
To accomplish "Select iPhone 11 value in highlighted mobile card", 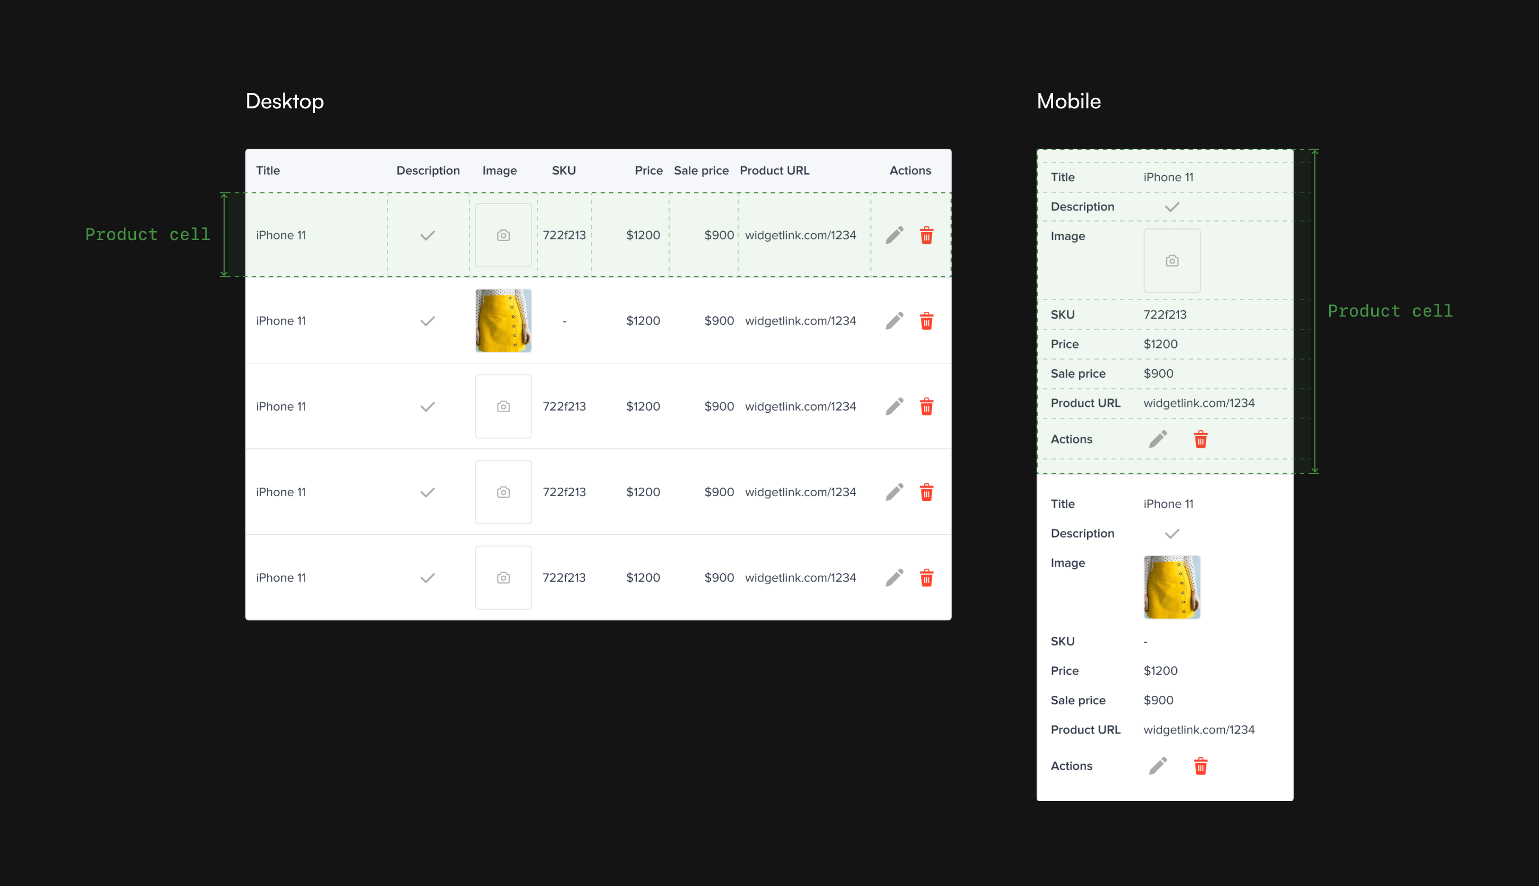I will pyautogui.click(x=1168, y=177).
